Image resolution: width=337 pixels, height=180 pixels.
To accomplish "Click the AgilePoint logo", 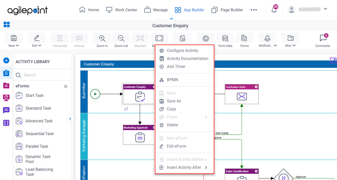I will (28, 10).
